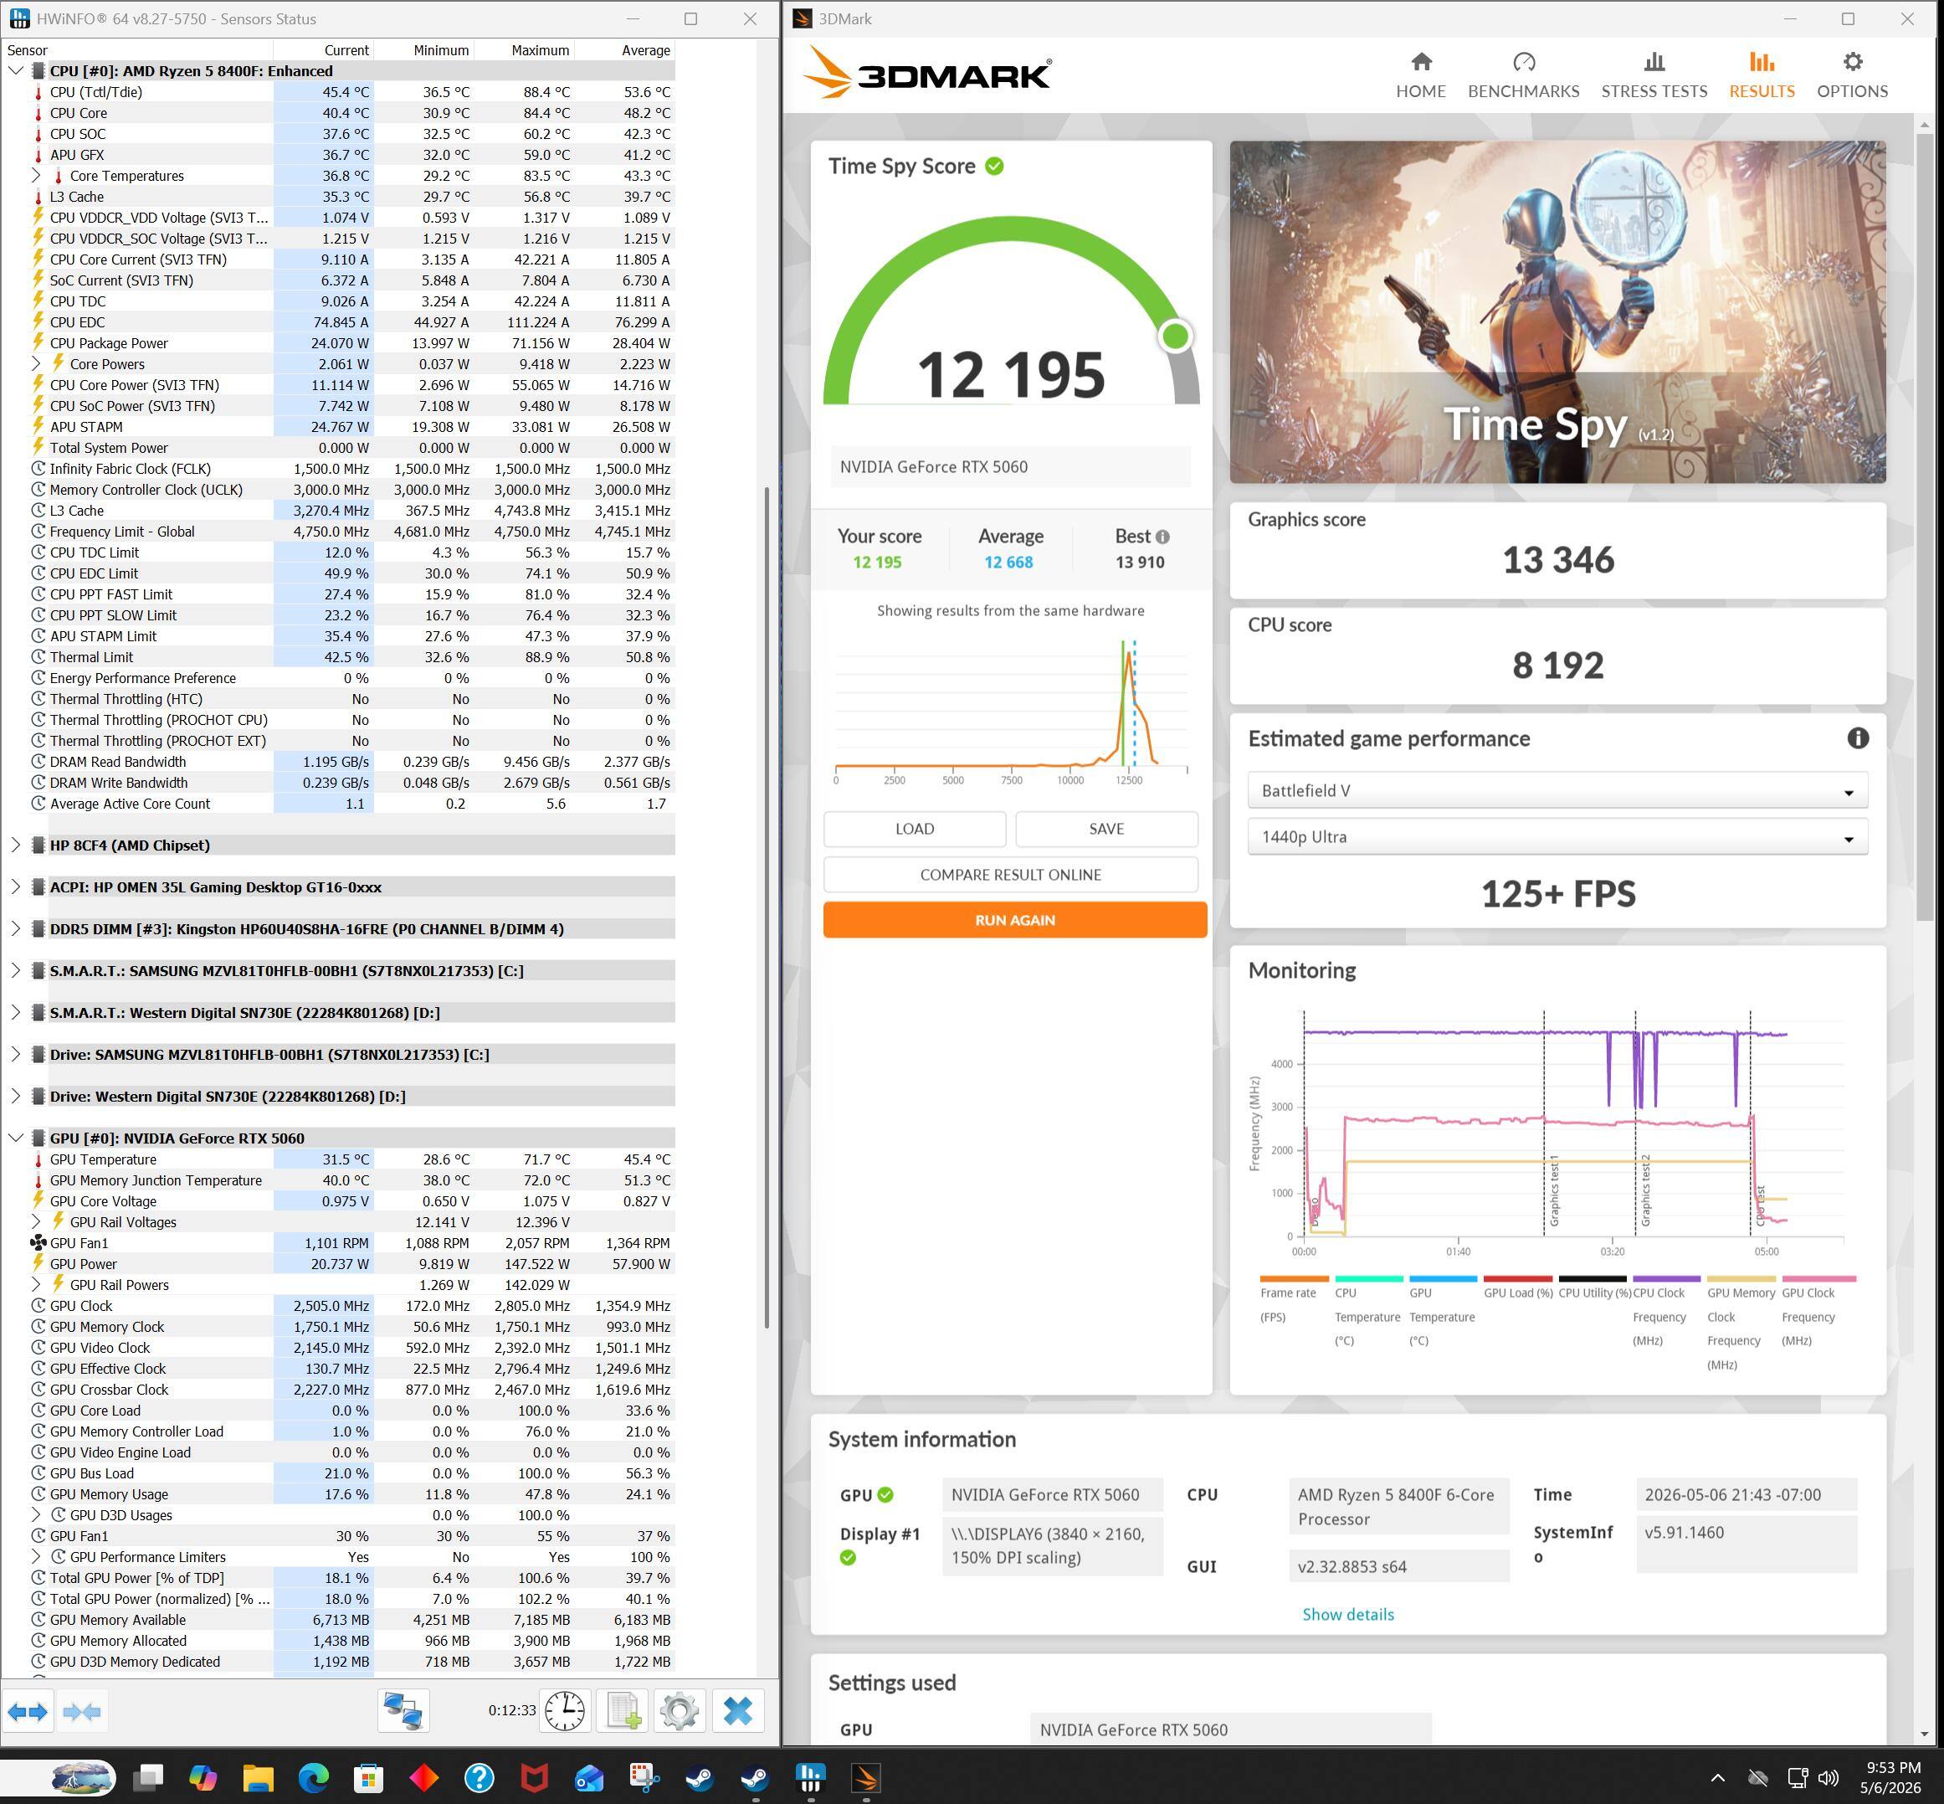Click the orange RUN AGAIN button
Screen dimensions: 1944x1804
(1015, 919)
